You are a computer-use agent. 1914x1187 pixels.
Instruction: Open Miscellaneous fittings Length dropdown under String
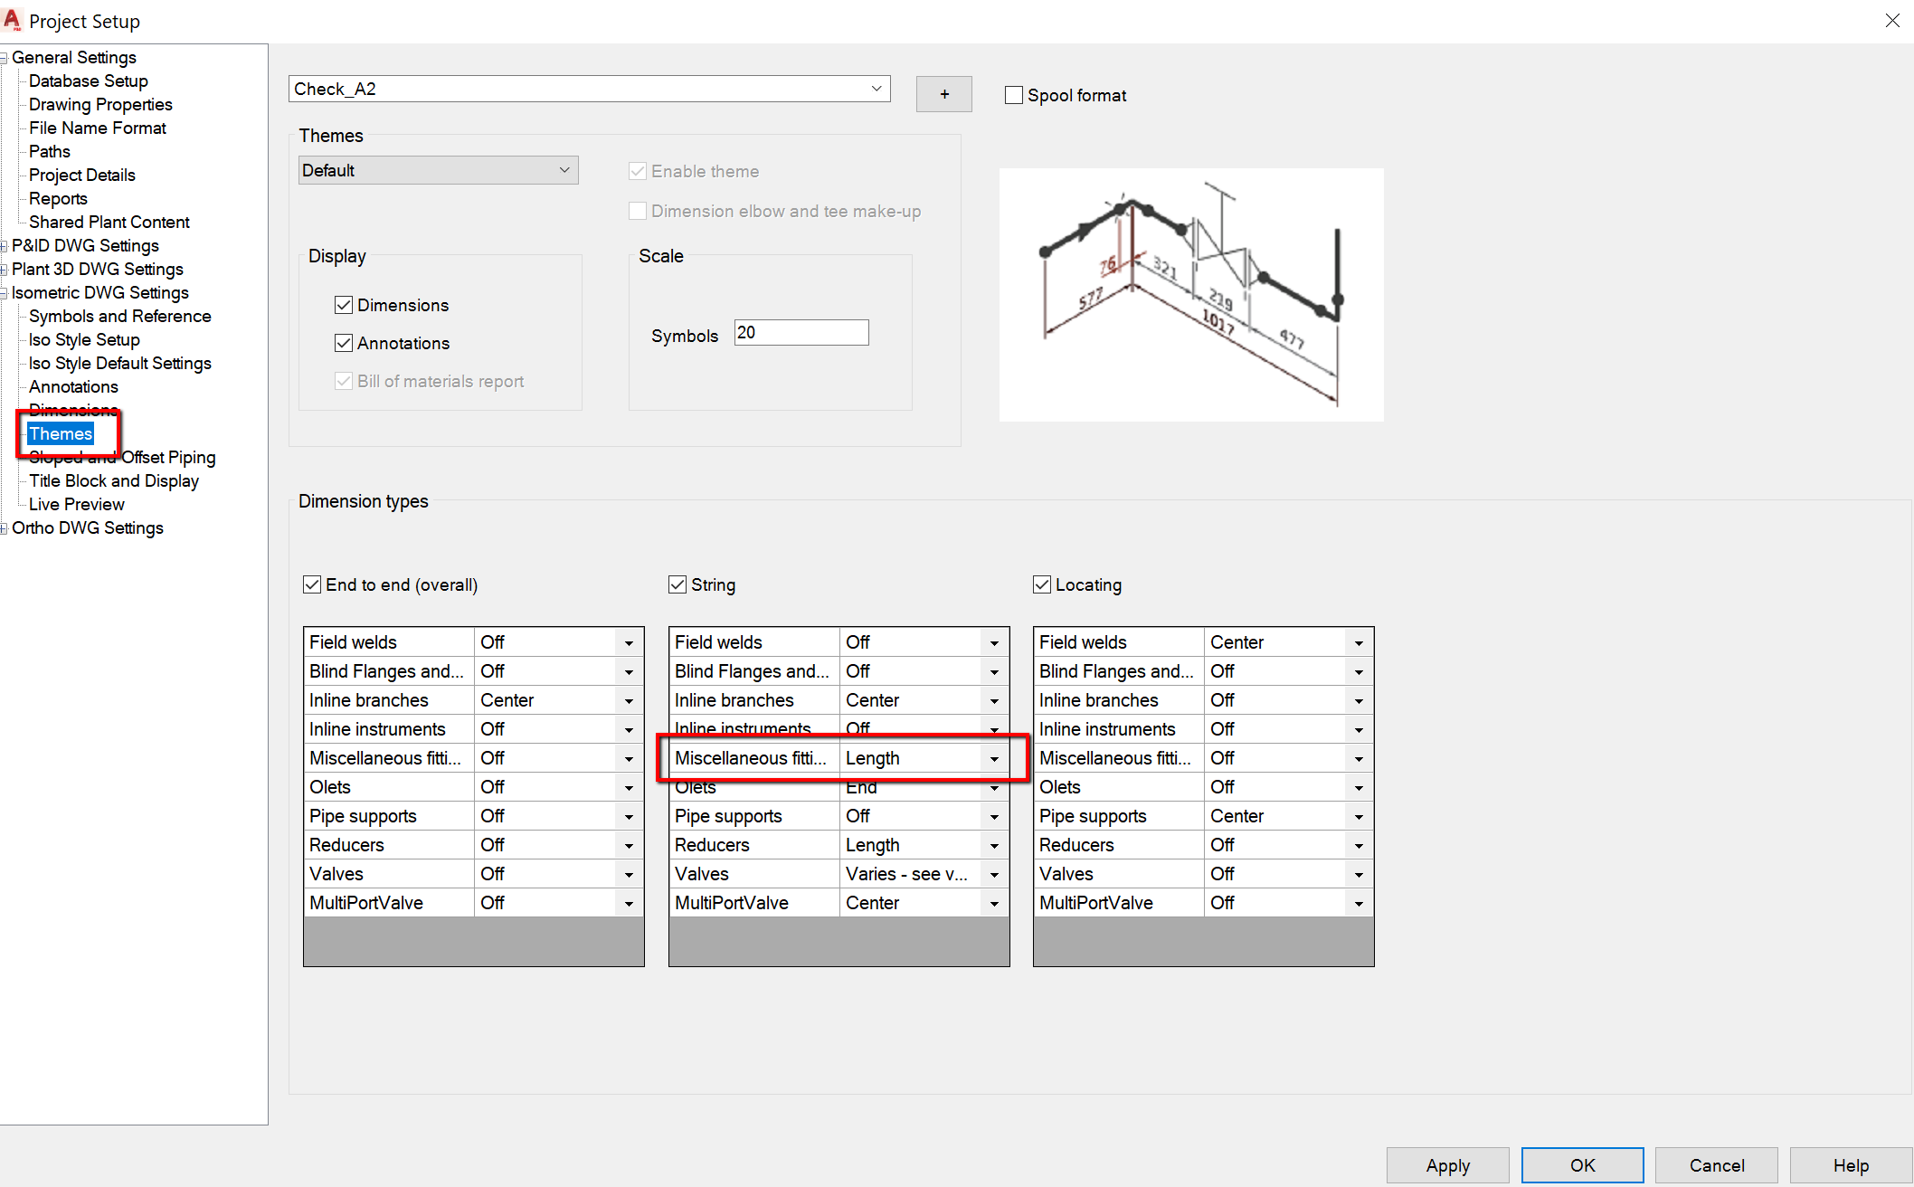click(993, 758)
